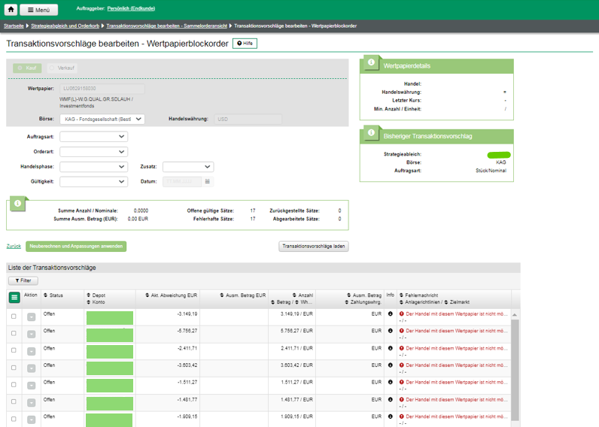
Task: Click the summary box info icon
Action: (x=17, y=204)
